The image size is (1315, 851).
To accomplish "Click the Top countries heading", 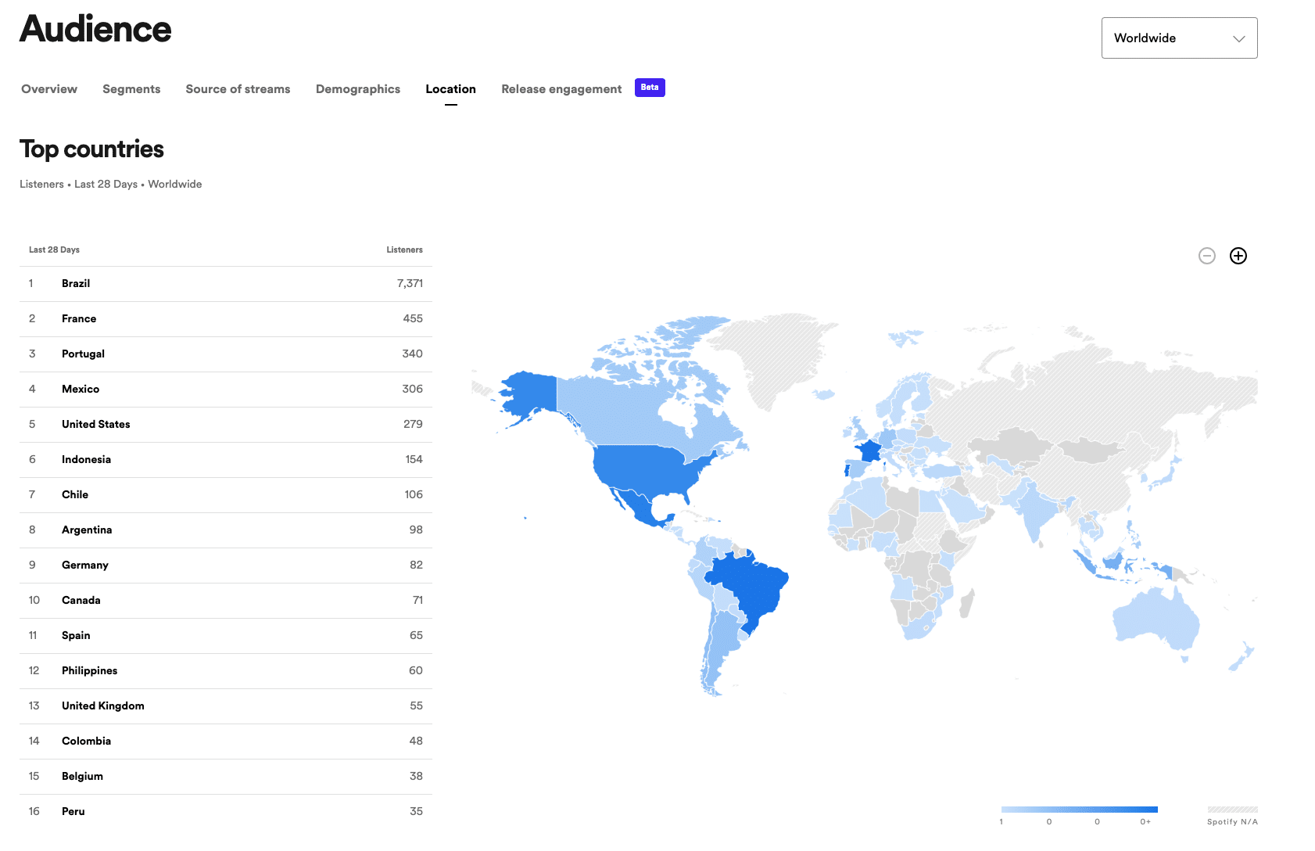I will pyautogui.click(x=91, y=149).
